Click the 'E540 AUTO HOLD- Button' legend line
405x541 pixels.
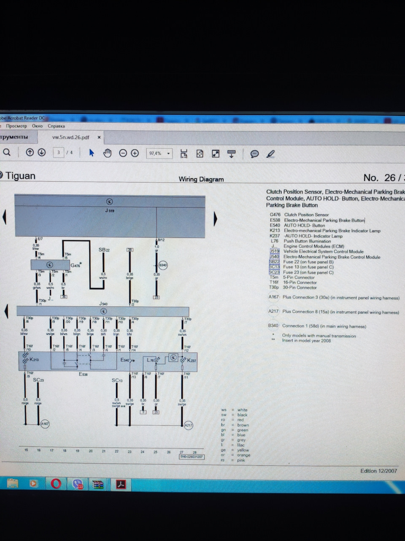[297, 225]
